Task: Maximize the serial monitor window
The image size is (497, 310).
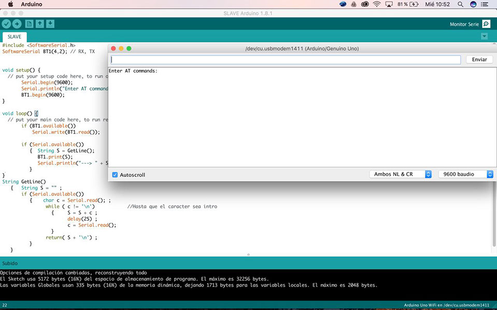Action: point(129,49)
